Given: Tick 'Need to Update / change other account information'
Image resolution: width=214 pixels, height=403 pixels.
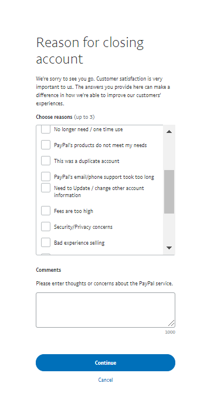Looking at the screenshot, I should pyautogui.click(x=46, y=188).
